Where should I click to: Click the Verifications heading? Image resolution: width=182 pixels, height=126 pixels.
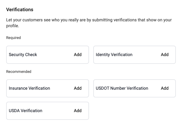[x=20, y=10]
